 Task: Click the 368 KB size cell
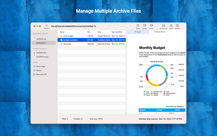pos(91,44)
